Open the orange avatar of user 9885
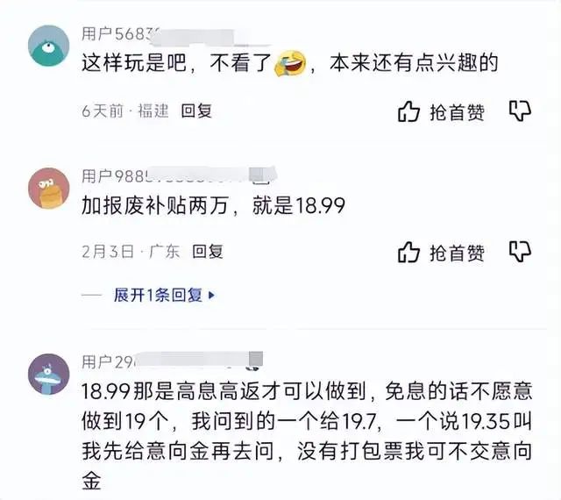 click(49, 188)
